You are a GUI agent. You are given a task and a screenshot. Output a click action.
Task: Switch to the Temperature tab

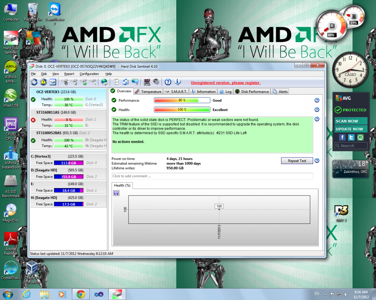pyautogui.click(x=148, y=92)
